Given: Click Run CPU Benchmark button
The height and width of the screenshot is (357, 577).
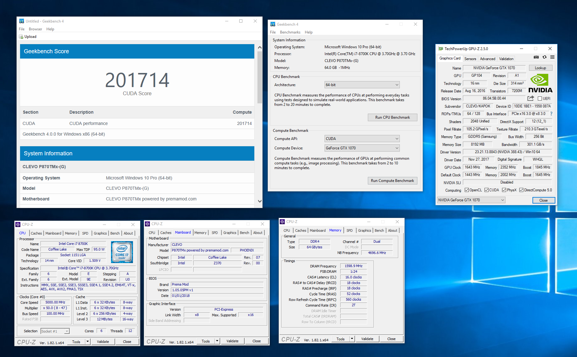Looking at the screenshot, I should tap(393, 117).
